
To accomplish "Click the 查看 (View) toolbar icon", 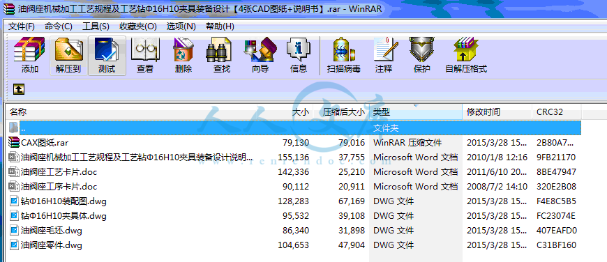I will (x=145, y=49).
